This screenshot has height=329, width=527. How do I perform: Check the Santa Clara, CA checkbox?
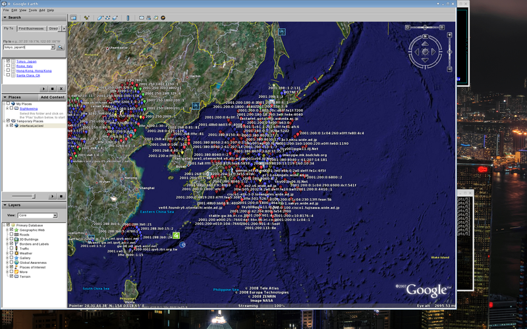(x=8, y=75)
